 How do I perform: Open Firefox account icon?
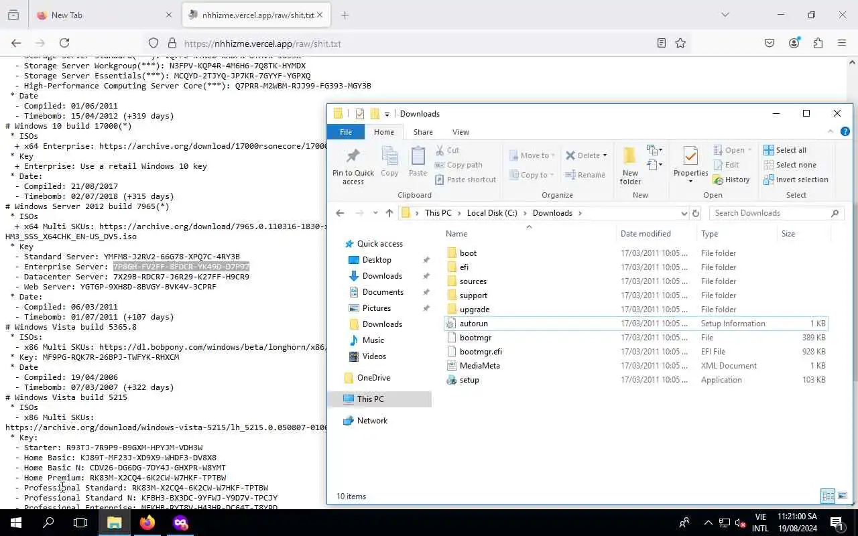point(794,43)
